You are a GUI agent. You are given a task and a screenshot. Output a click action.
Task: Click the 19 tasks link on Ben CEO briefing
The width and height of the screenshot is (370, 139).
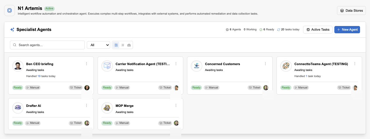click(39, 76)
